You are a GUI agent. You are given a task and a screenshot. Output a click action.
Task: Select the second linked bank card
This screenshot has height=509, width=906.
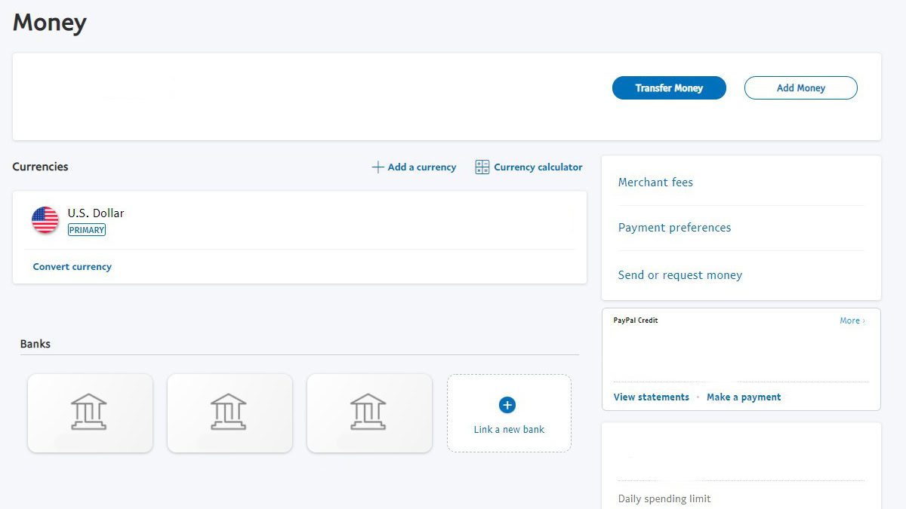(x=230, y=413)
